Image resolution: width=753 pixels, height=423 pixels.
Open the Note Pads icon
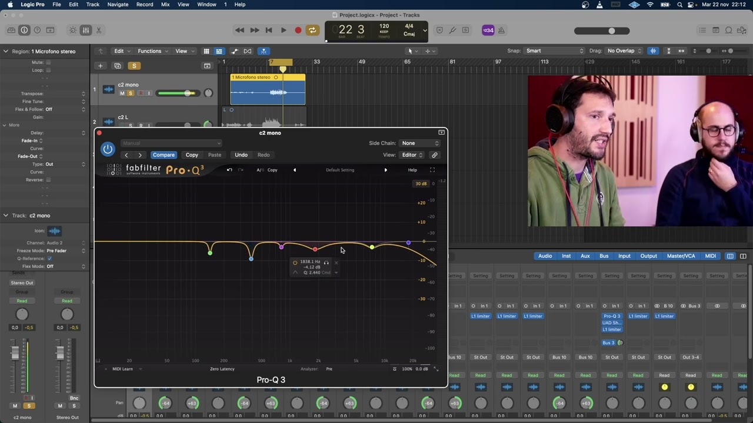[715, 30]
